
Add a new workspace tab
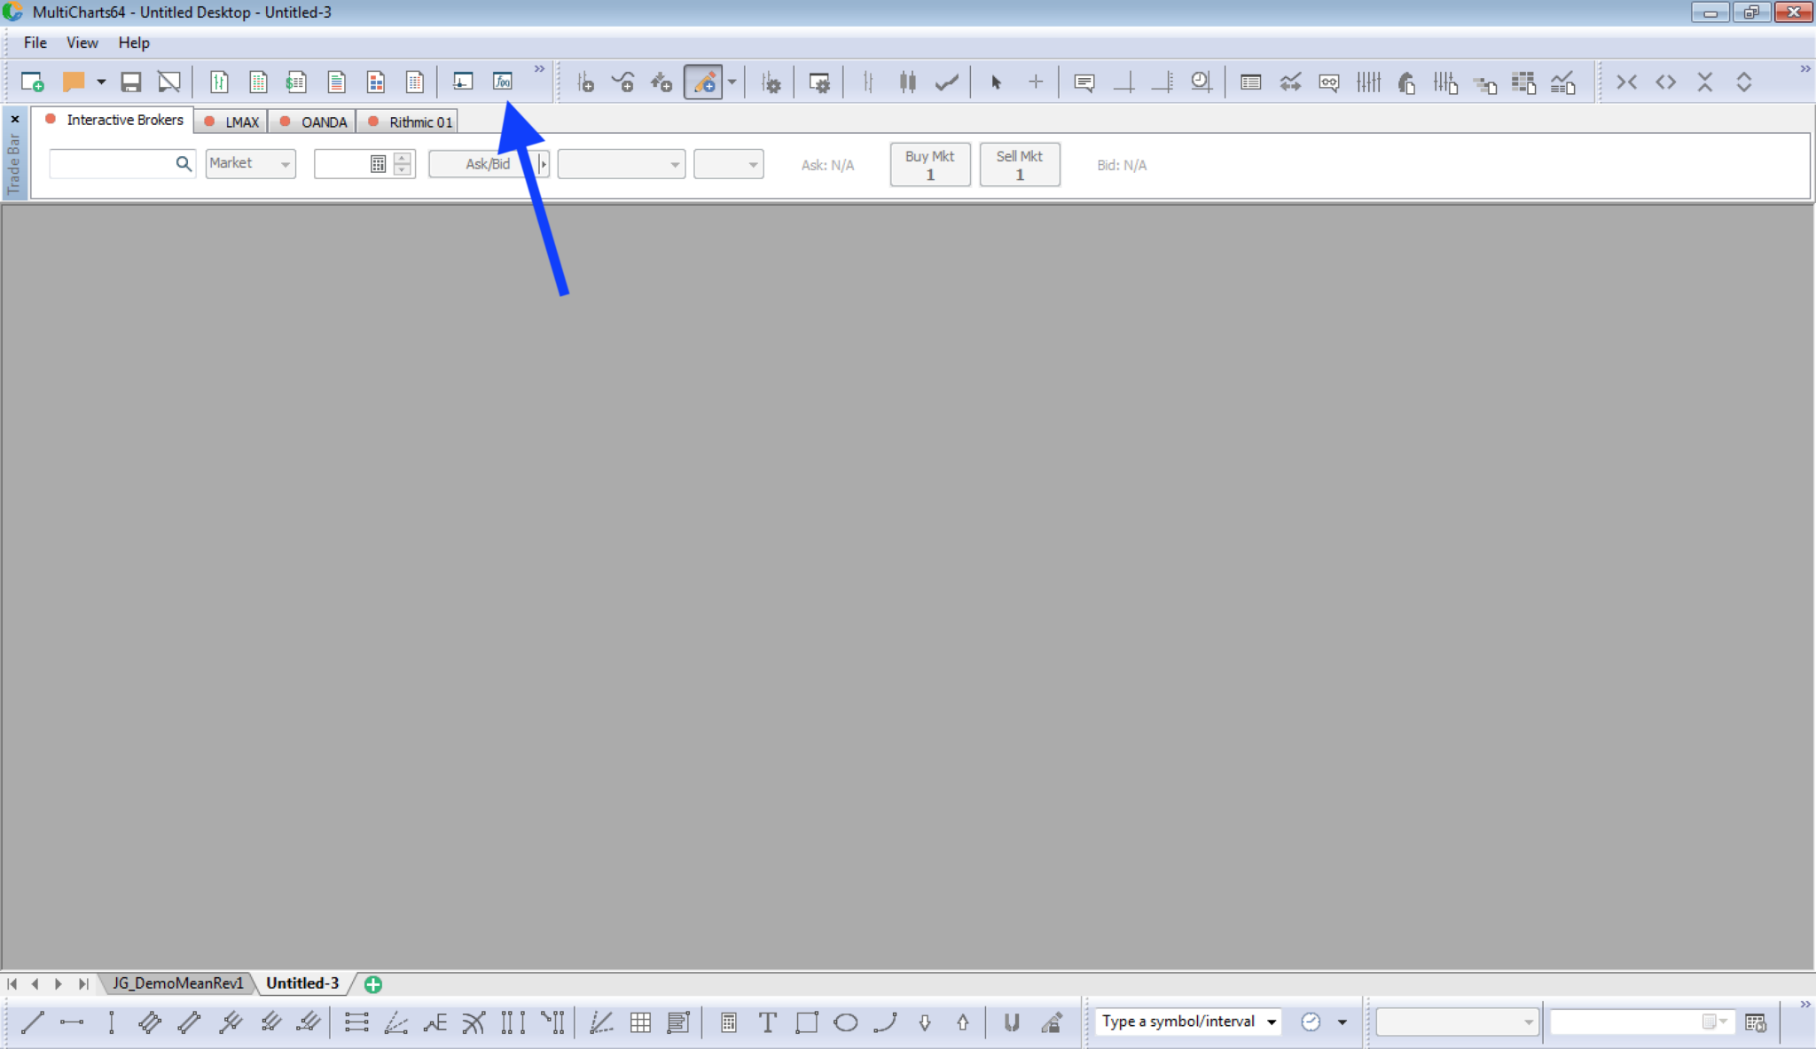(x=373, y=983)
